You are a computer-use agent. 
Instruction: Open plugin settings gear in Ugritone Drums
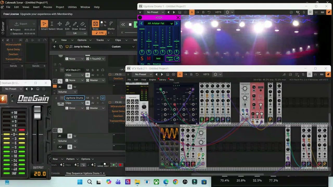point(227,12)
